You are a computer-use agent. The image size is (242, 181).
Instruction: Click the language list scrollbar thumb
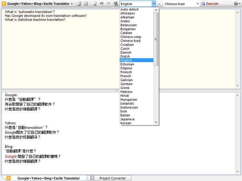pos(156,39)
